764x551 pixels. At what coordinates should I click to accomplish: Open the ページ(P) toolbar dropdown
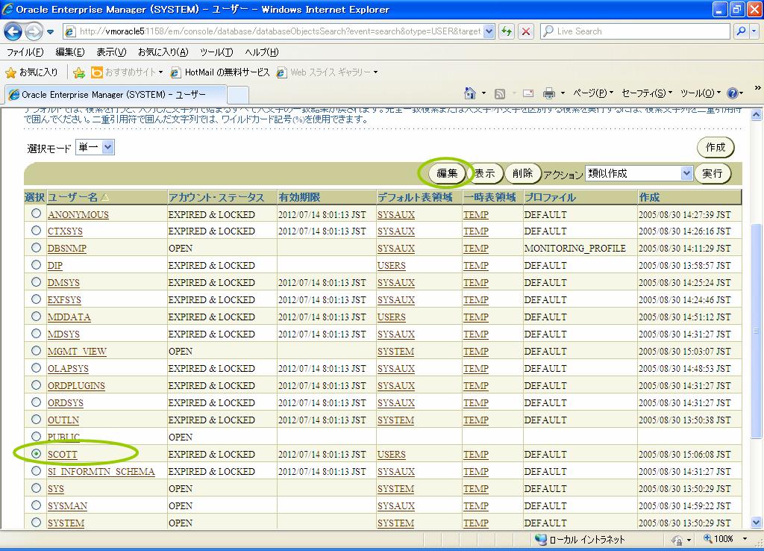tap(593, 93)
